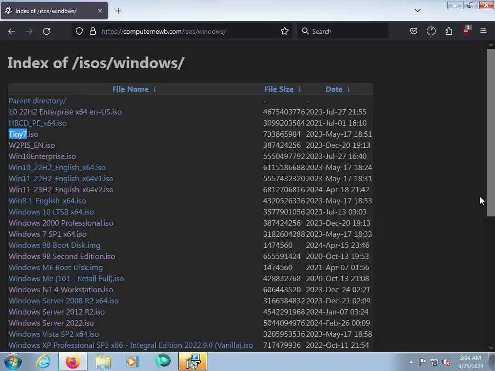Bookmark this page with the star
This screenshot has height=371, width=495.
pyautogui.click(x=285, y=31)
